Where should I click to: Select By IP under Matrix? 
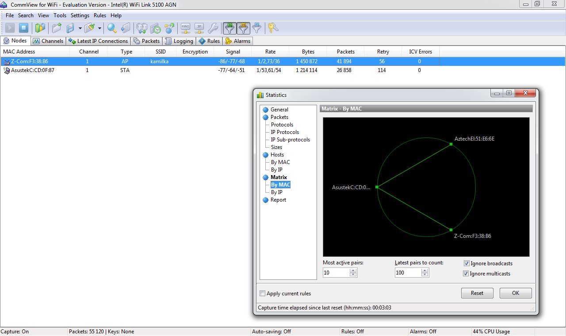(x=276, y=192)
